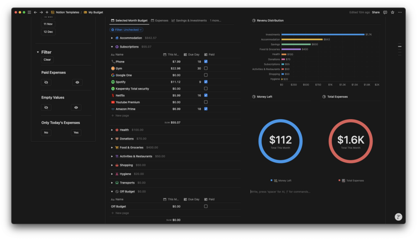
Task: Check the Paid box for Youtube Premium
Action: coord(206,102)
